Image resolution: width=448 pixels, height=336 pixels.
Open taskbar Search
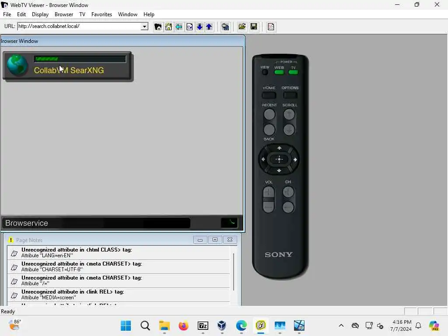coord(145,325)
